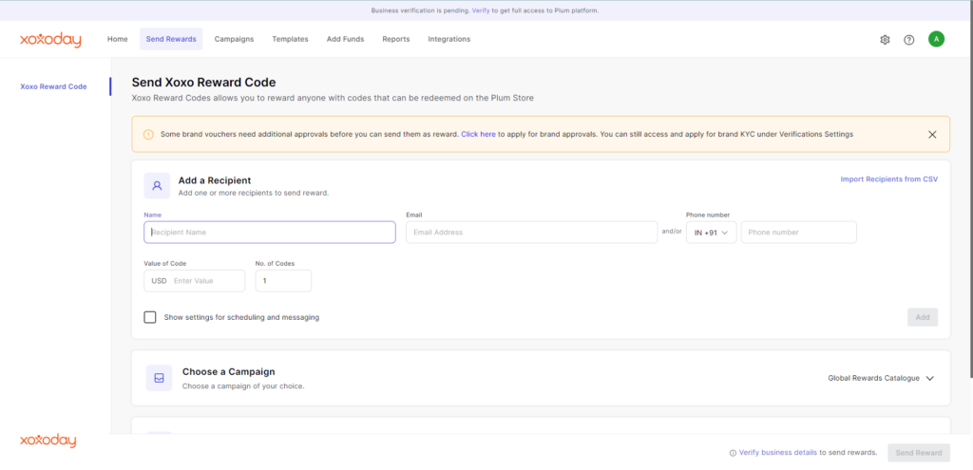Screen dimensions: 973x470
Task: Click the USD Enter Value field
Action: tap(194, 281)
